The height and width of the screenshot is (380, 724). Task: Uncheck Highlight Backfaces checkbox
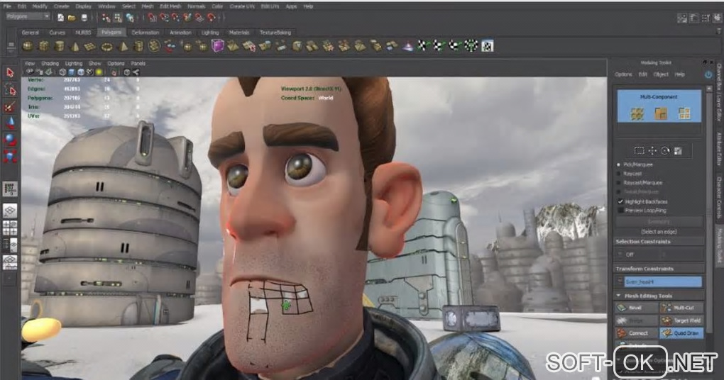coord(620,201)
